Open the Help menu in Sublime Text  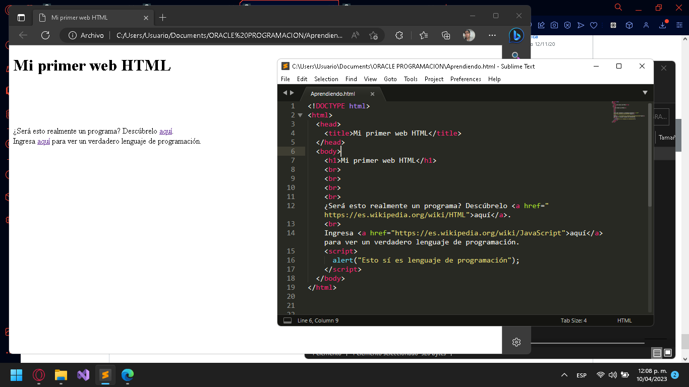pyautogui.click(x=494, y=79)
